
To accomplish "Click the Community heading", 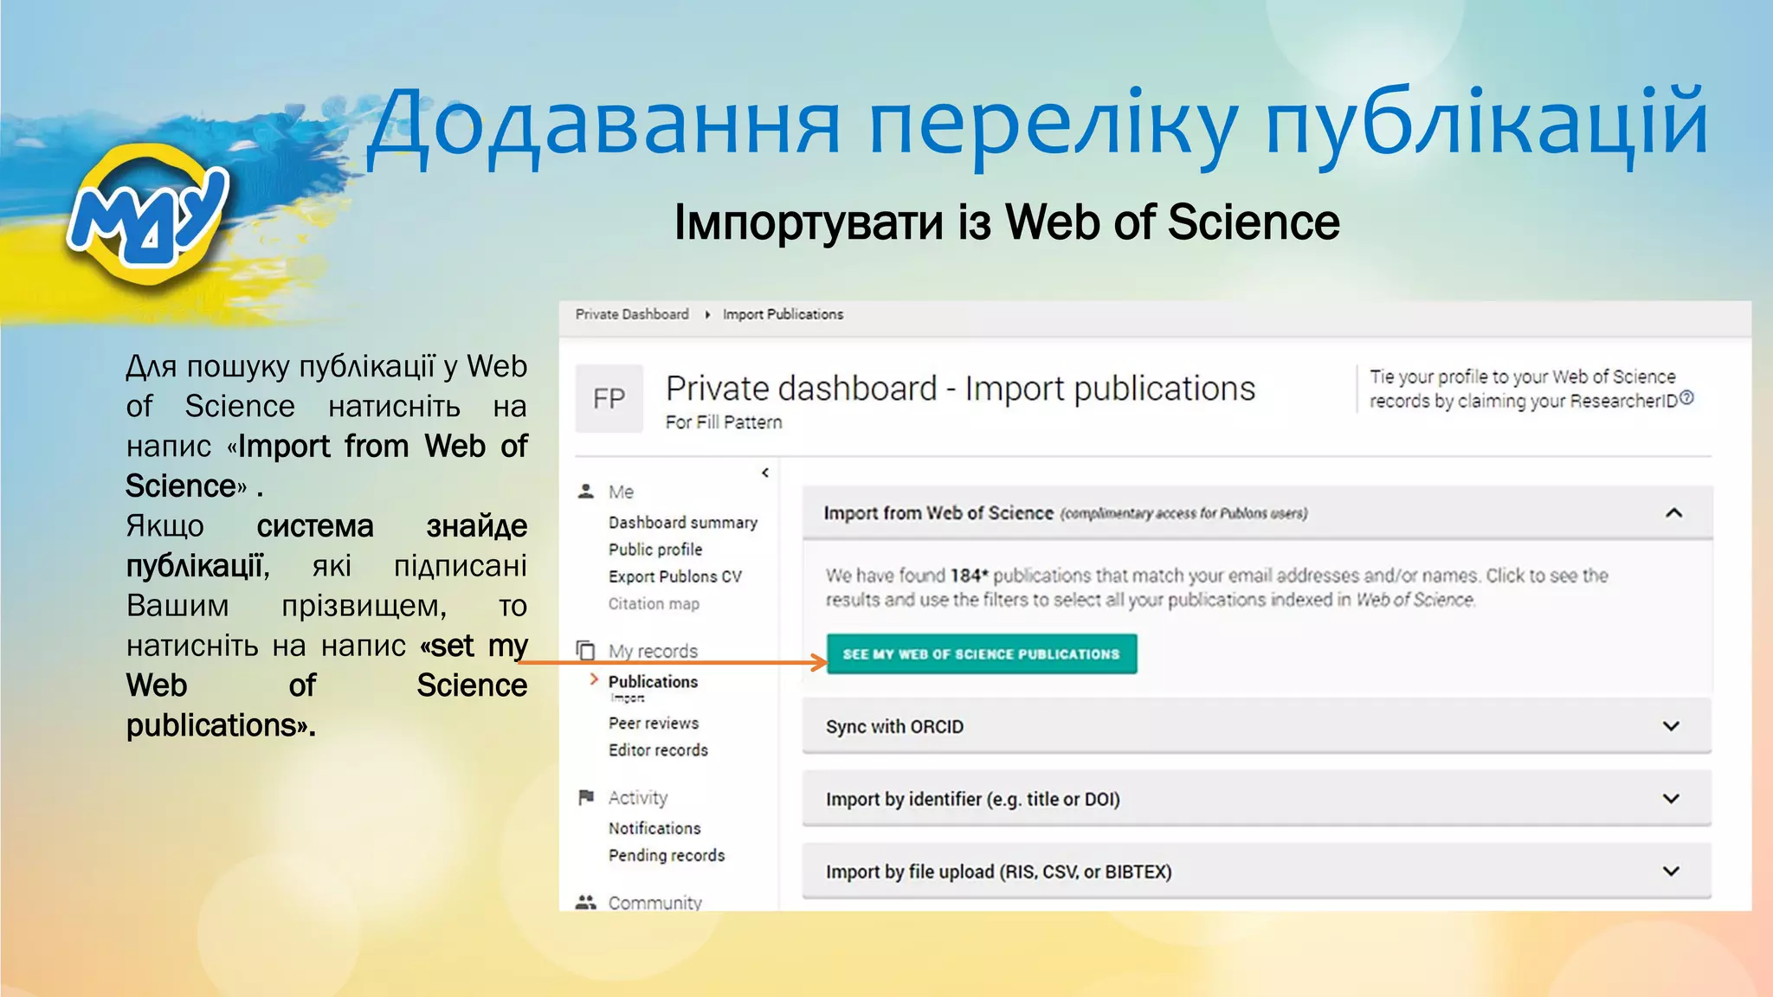I will (655, 902).
